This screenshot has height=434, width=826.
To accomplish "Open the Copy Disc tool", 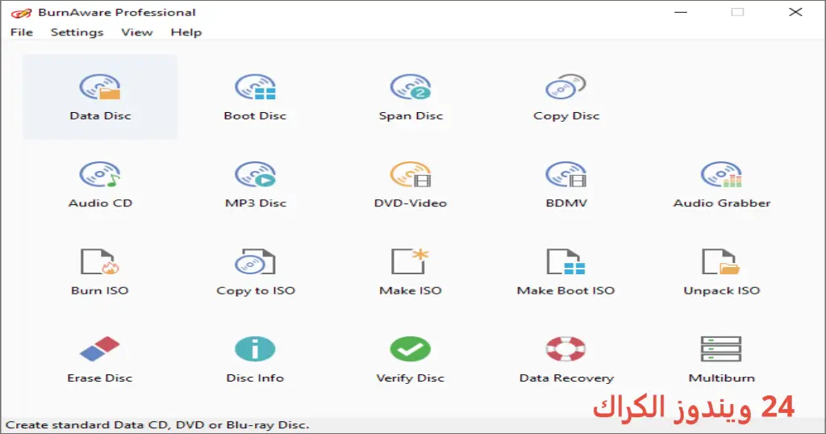I will 566,97.
